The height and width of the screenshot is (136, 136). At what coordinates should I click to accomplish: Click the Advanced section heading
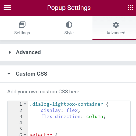tap(28, 52)
